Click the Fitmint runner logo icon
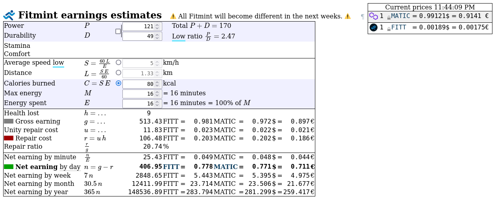496x200 pixels. click(9, 15)
